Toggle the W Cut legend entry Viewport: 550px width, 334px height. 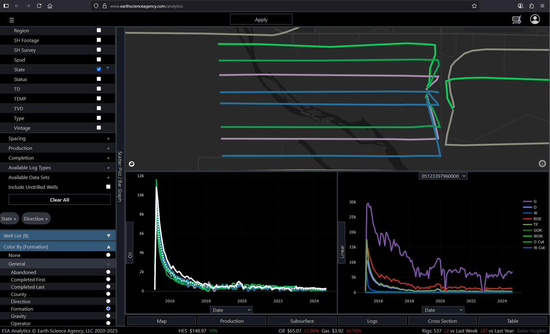(x=534, y=248)
